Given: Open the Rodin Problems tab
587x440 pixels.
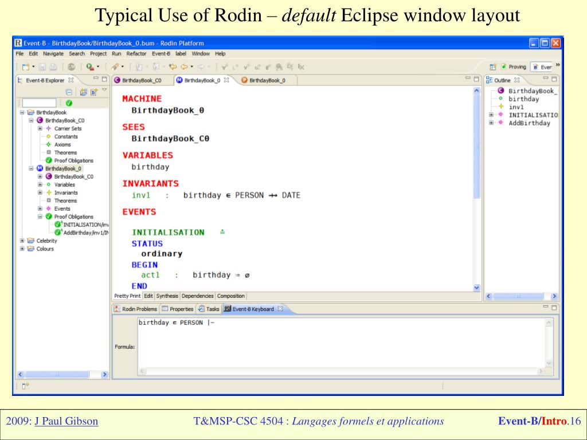Looking at the screenshot, I should pos(135,309).
